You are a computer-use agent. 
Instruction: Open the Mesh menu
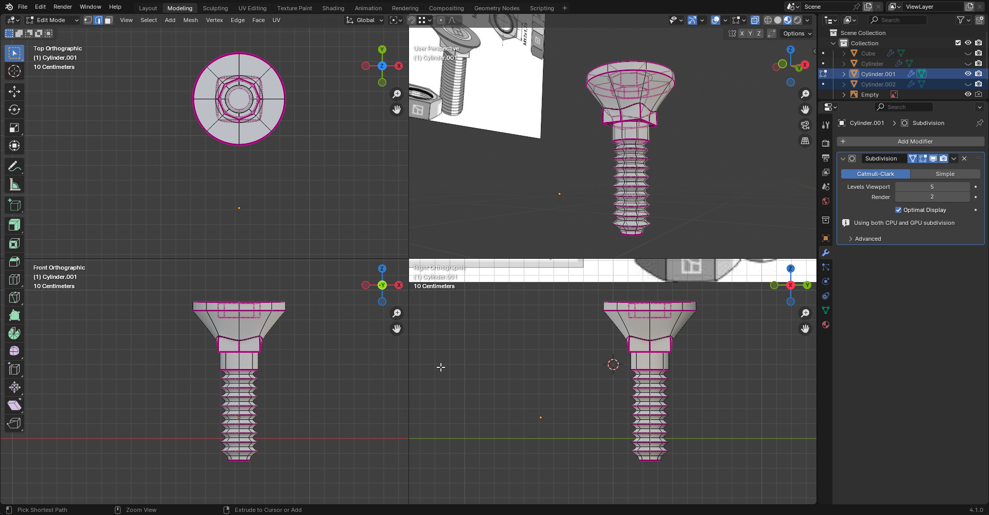tap(190, 20)
